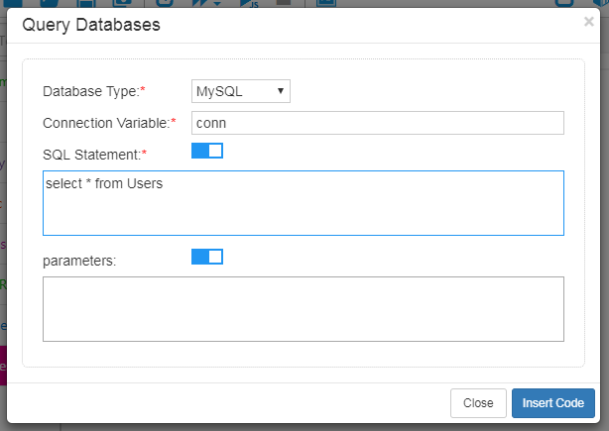Click the double-arrow run icon in the toolbar

(201, 4)
